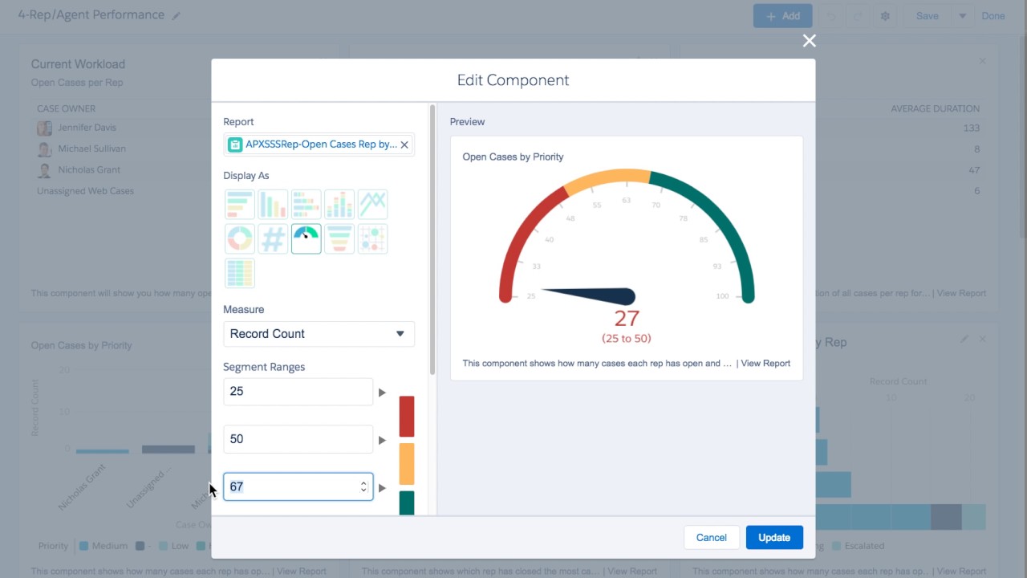The width and height of the screenshot is (1027, 578).
Task: Select the gauge chart display type
Action: (306, 239)
